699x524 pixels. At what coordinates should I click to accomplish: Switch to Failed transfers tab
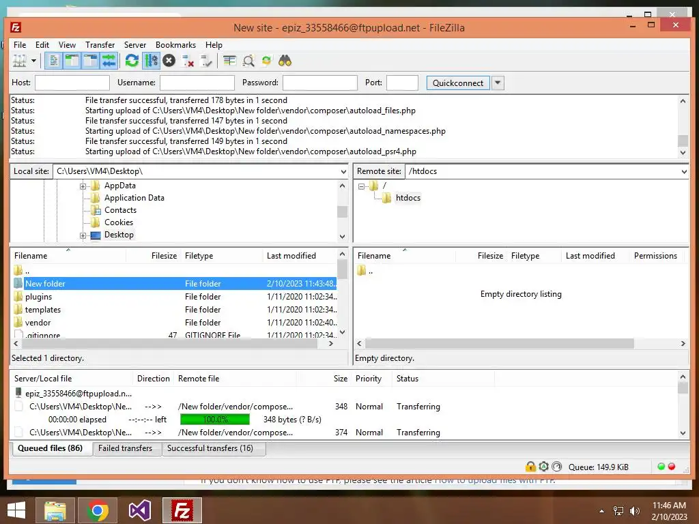point(126,448)
